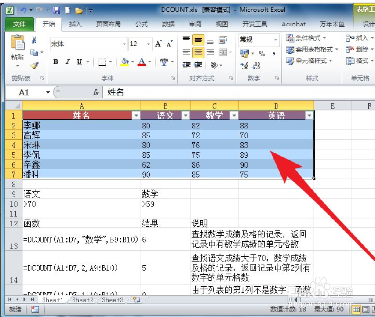Increase font size with large A
This screenshot has height=317, width=375.
[x=158, y=44]
